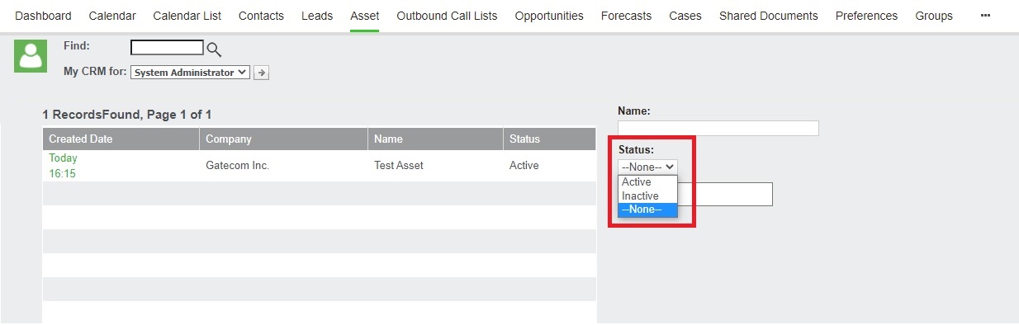Click the Active status cell in the table
This screenshot has width=1019, height=325.
524,166
